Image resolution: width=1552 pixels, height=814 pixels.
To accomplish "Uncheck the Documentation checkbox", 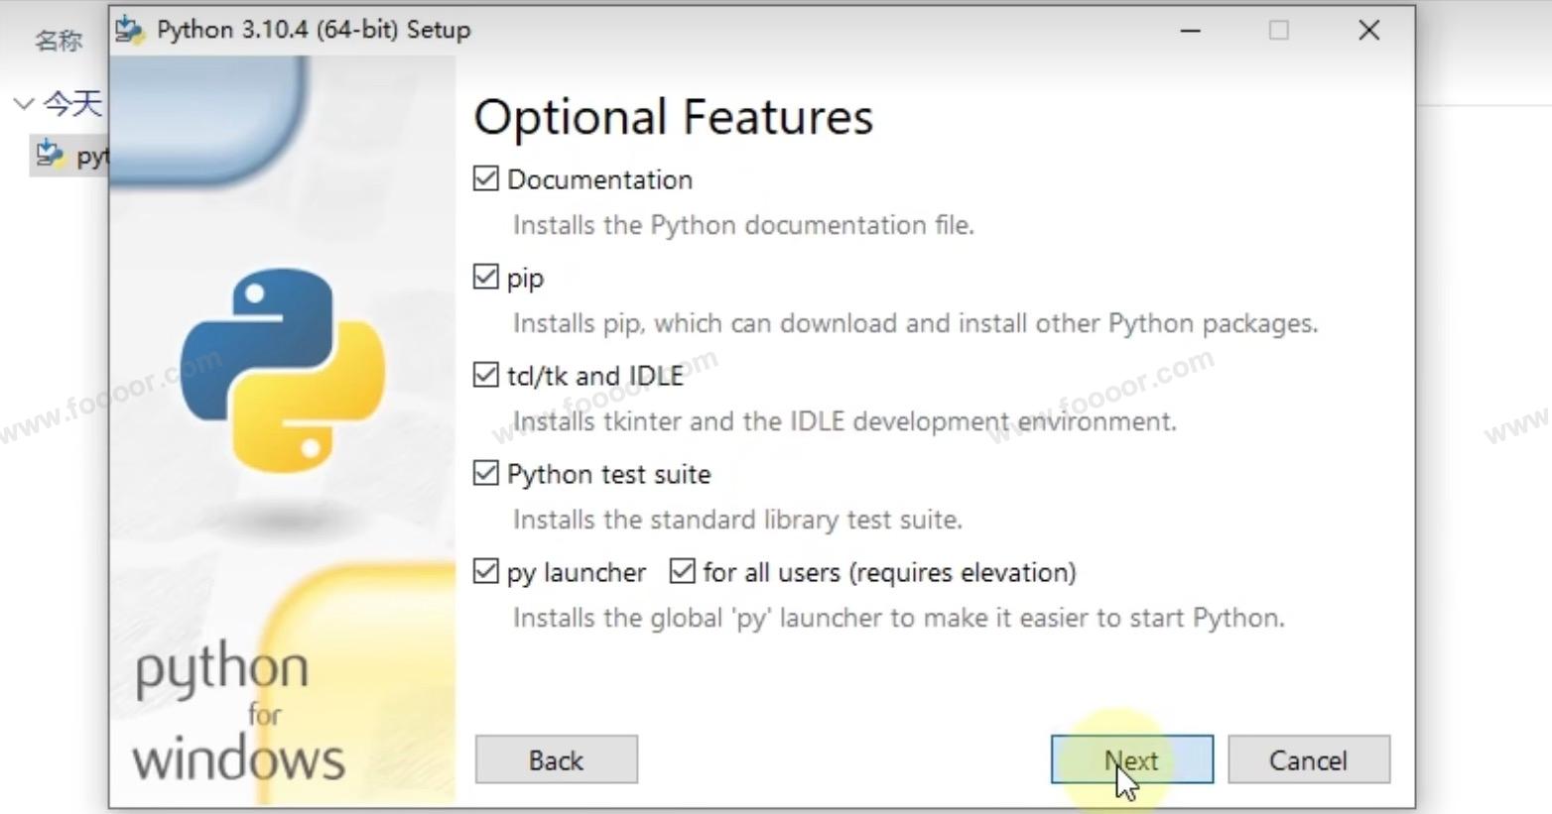I will [485, 179].
